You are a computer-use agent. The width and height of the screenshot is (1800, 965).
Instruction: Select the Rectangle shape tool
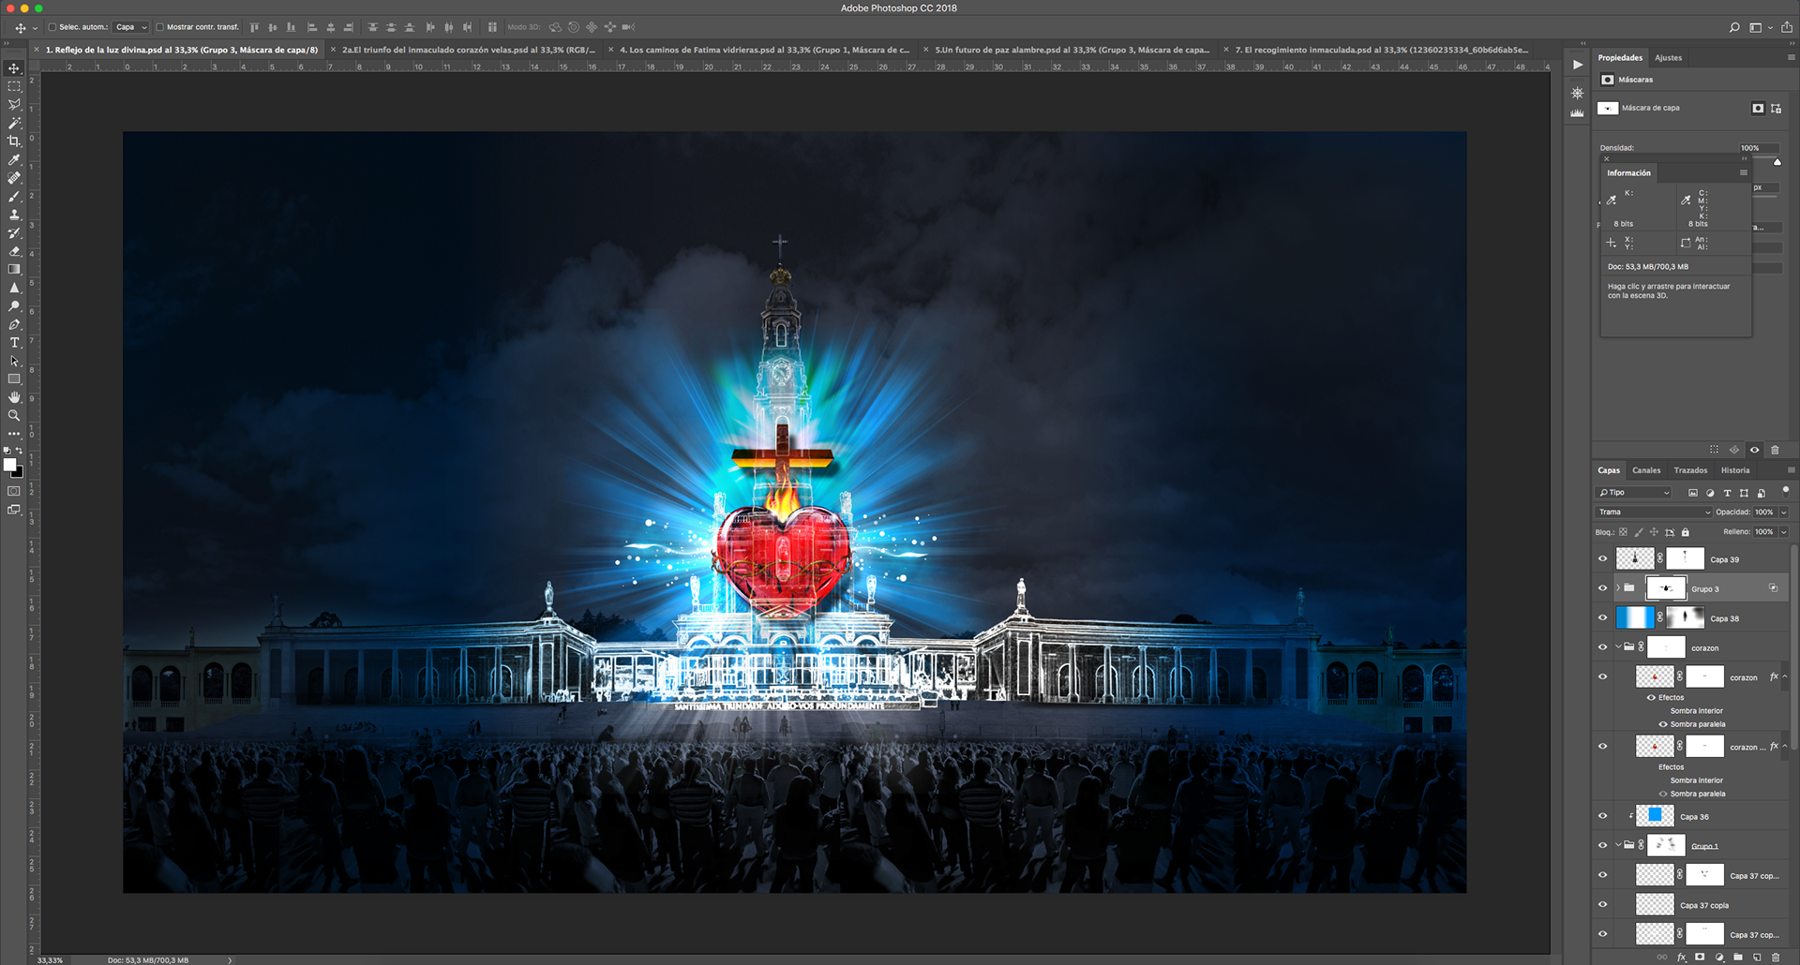[14, 379]
